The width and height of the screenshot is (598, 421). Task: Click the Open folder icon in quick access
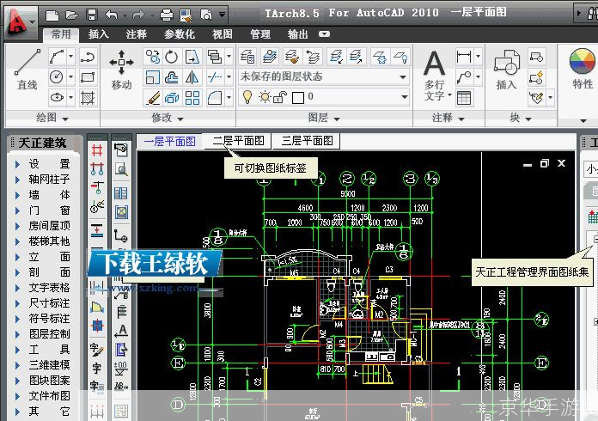point(71,15)
